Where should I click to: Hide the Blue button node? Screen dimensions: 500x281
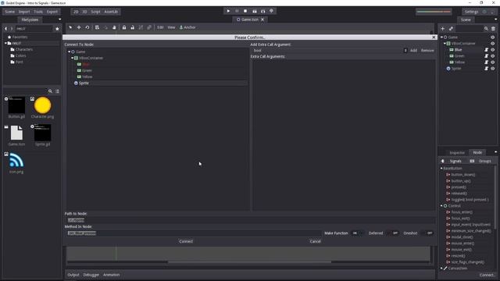(493, 50)
